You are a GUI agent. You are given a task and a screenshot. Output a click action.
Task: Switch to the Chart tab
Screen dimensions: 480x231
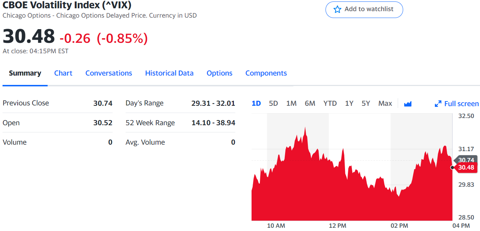[63, 73]
